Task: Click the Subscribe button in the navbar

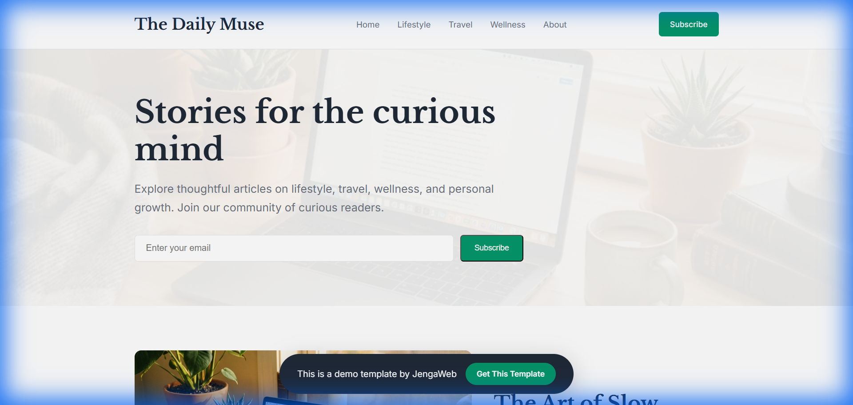Action: point(688,24)
